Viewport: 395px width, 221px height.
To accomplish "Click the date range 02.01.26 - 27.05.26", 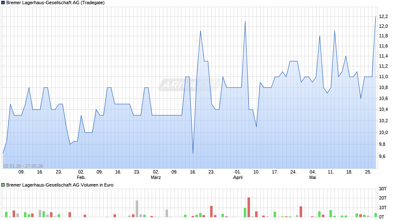I will pyautogui.click(x=23, y=166).
